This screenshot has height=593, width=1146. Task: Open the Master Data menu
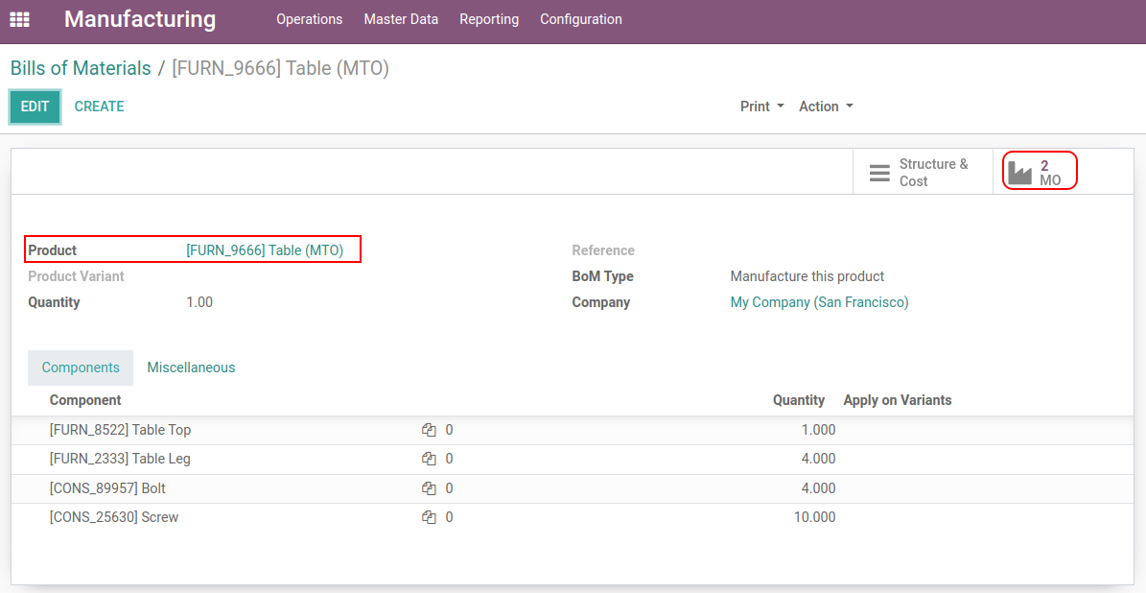(x=401, y=19)
